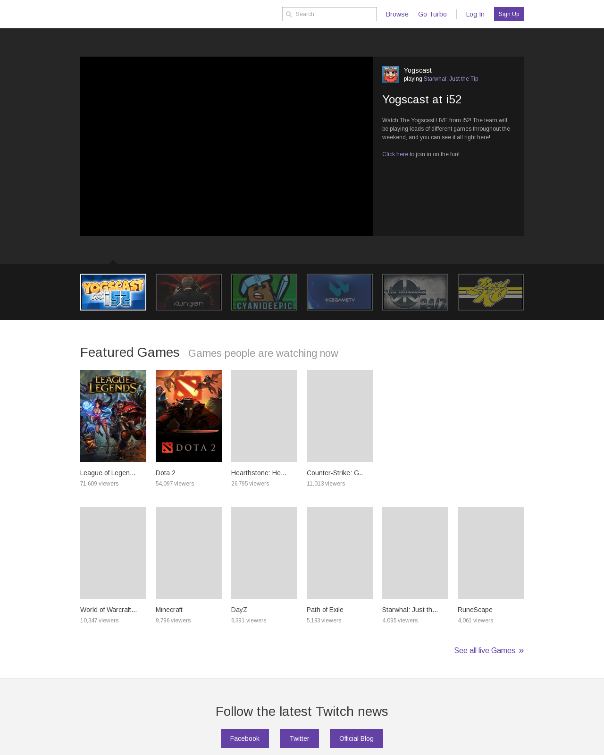Open the Yogscast at i52 title
The height and width of the screenshot is (755, 604).
coord(422,100)
